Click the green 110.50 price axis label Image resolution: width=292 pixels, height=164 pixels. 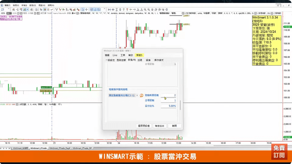[287, 27]
